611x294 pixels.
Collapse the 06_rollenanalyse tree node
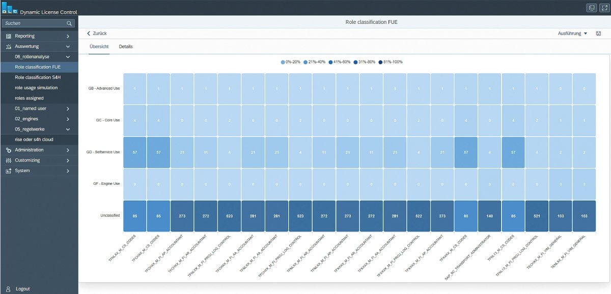coord(68,57)
